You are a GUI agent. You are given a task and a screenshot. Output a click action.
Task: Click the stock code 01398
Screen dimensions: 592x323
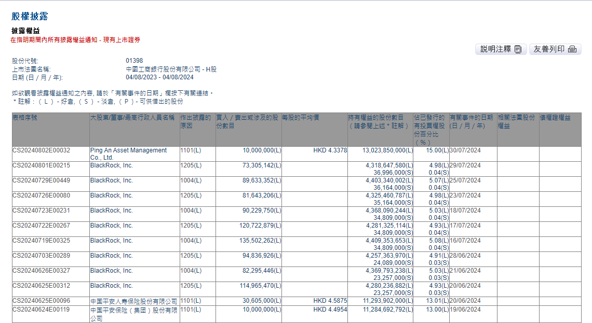tap(134, 61)
